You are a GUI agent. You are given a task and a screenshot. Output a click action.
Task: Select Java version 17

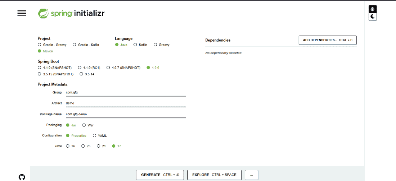pos(116,146)
